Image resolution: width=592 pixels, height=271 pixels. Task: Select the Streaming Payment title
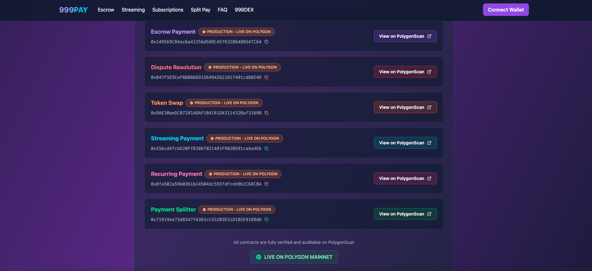(177, 138)
